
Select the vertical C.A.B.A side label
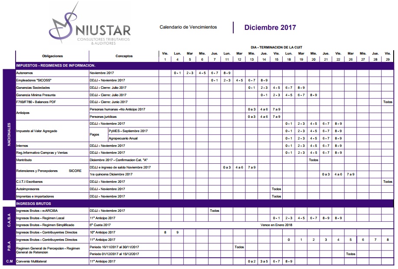pos(9,218)
